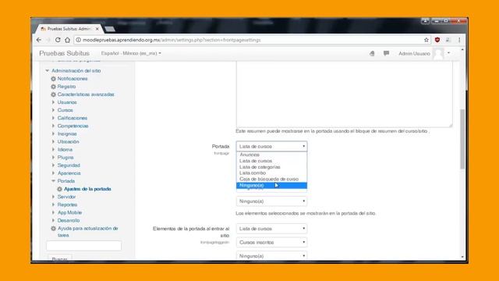Image resolution: width=499 pixels, height=281 pixels.
Task: Expand the Reportes tree node
Action: (53, 205)
